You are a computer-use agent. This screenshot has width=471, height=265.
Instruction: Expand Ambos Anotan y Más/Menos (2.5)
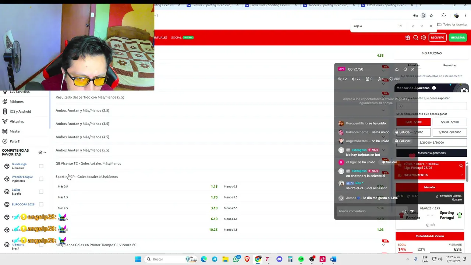[x=221, y=110]
